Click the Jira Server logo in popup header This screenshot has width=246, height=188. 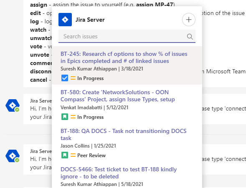pos(65,20)
